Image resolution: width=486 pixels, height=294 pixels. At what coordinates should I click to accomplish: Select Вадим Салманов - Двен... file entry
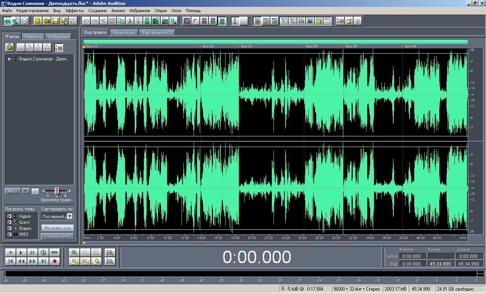point(44,59)
